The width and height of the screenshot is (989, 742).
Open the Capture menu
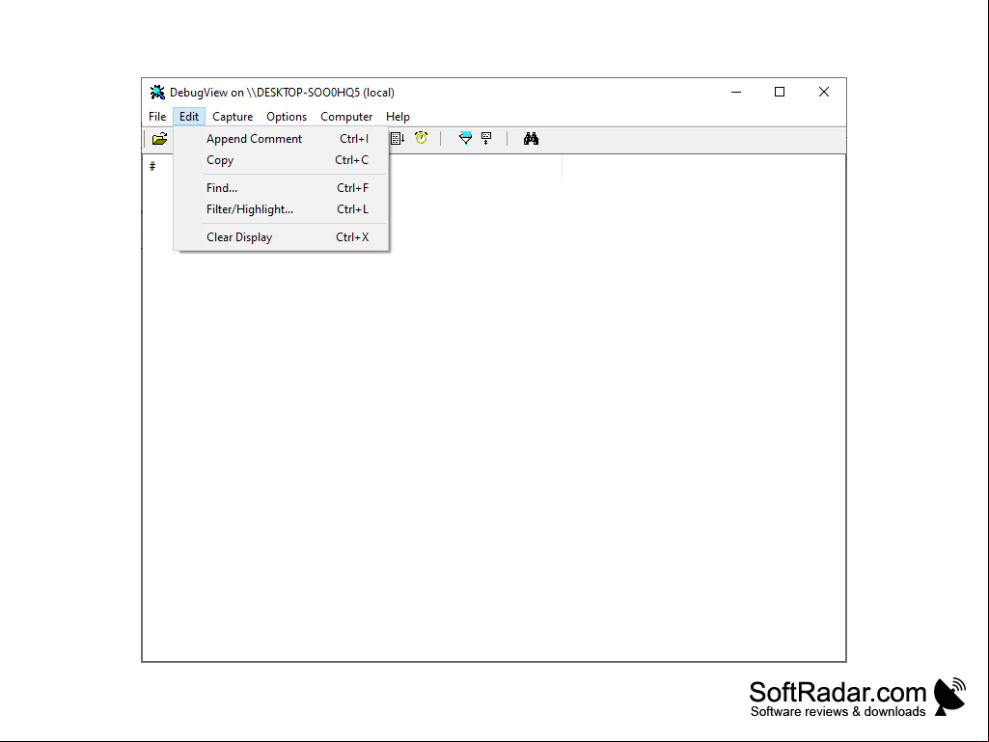pyautogui.click(x=233, y=117)
